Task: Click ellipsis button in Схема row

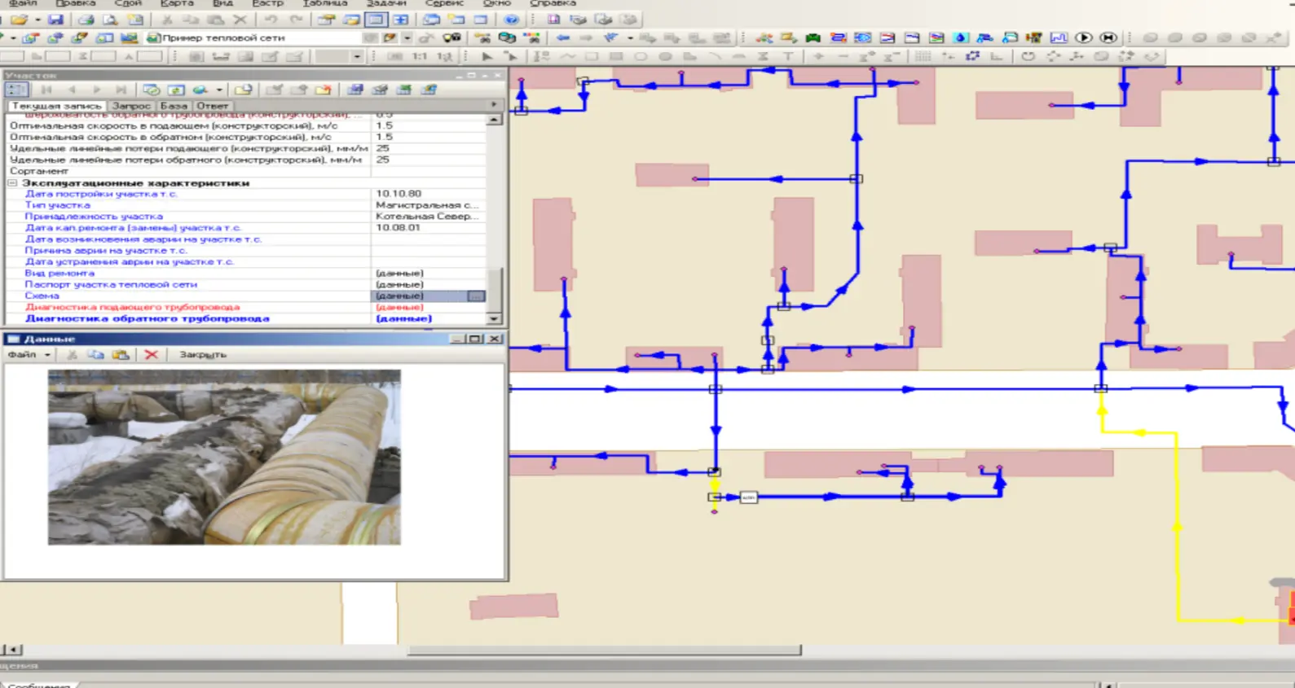Action: click(x=476, y=296)
